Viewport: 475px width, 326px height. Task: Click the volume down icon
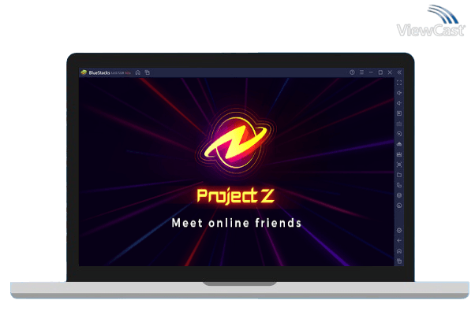click(x=399, y=103)
